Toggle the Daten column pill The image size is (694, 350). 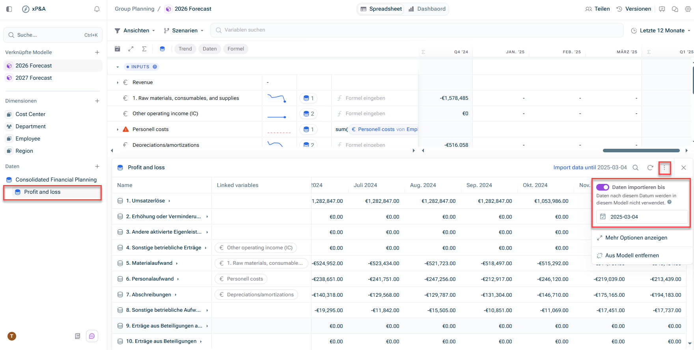pos(210,49)
